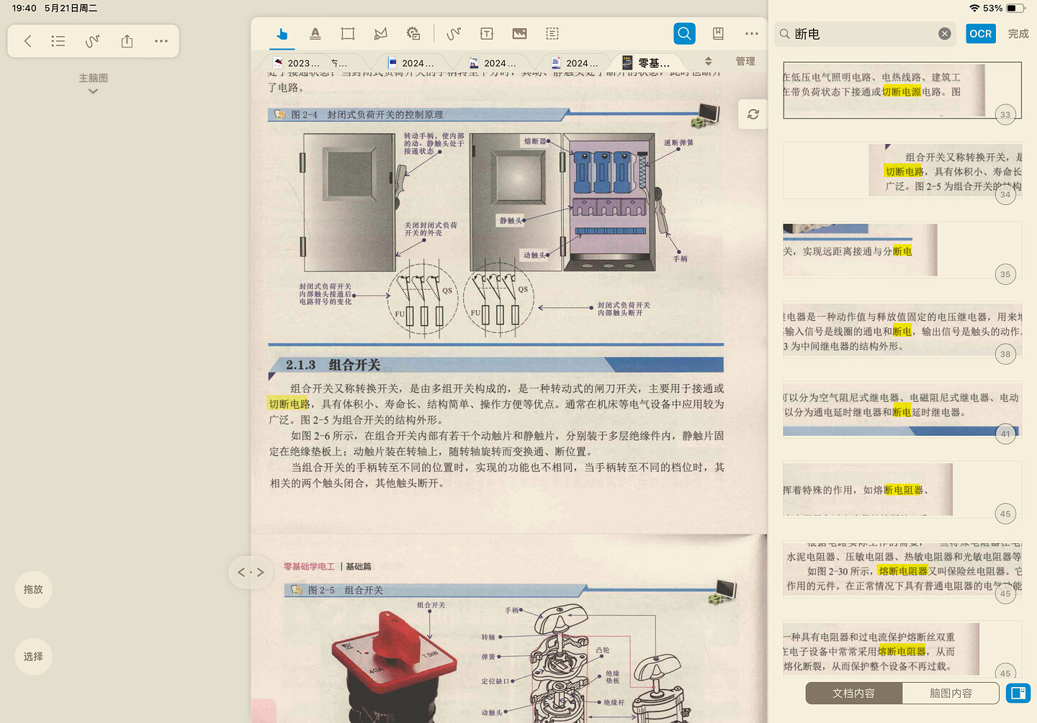
Task: Tap the Wi-Fi status icon
Action: coord(974,8)
